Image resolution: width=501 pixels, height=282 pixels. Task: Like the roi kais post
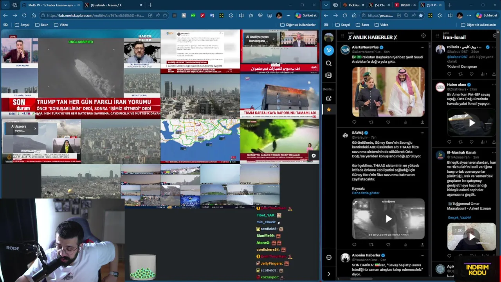[472, 74]
